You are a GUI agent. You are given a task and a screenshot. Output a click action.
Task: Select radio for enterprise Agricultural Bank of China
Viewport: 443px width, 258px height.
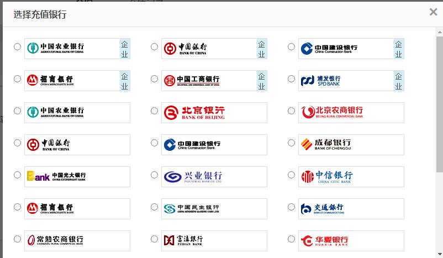click(17, 46)
